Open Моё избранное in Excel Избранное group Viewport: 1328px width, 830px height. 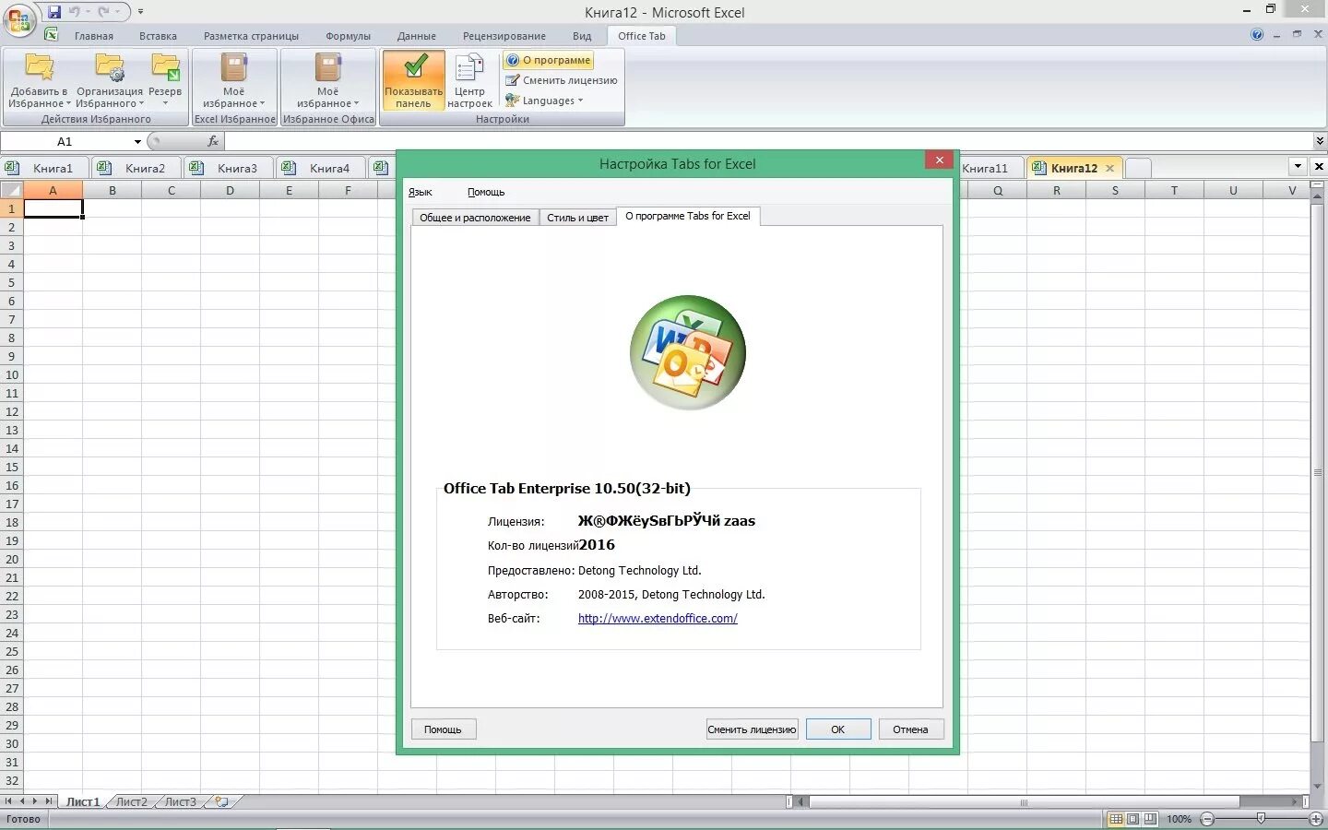[x=233, y=80]
